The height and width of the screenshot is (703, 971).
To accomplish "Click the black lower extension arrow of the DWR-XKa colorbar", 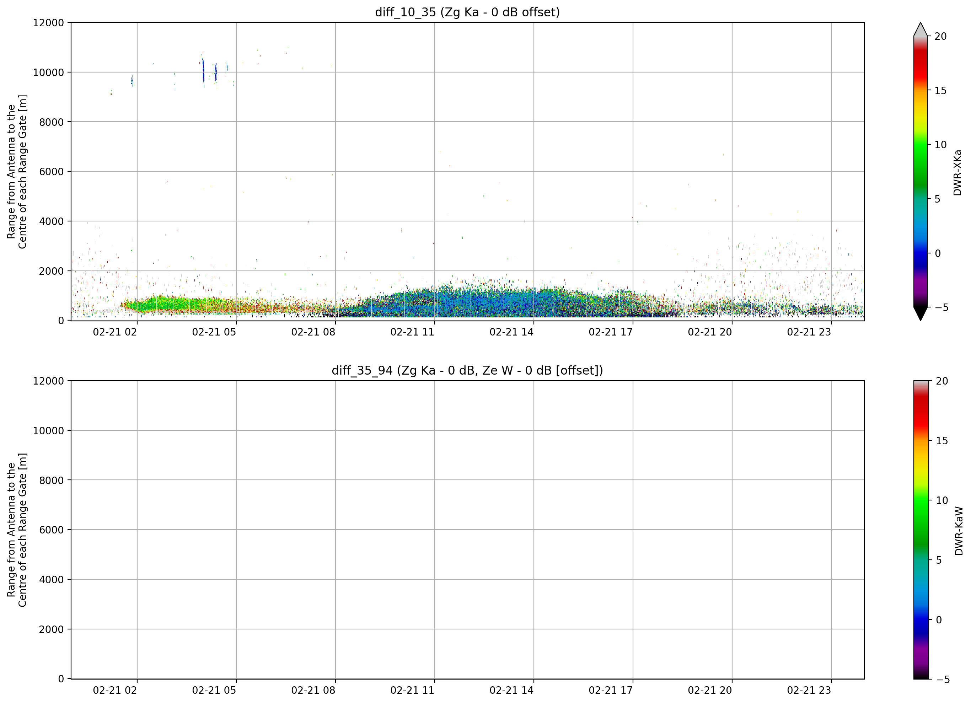I will pos(921,314).
